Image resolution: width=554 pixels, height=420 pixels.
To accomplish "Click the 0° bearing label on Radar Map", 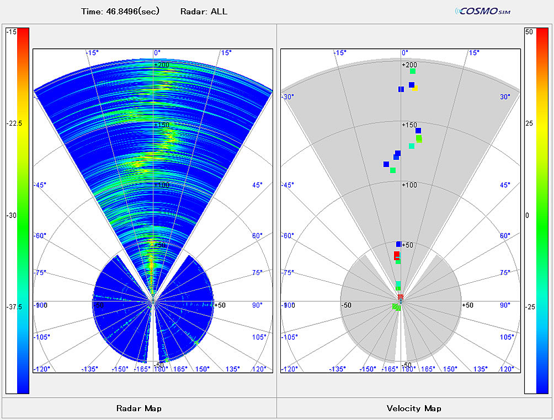I will [157, 53].
